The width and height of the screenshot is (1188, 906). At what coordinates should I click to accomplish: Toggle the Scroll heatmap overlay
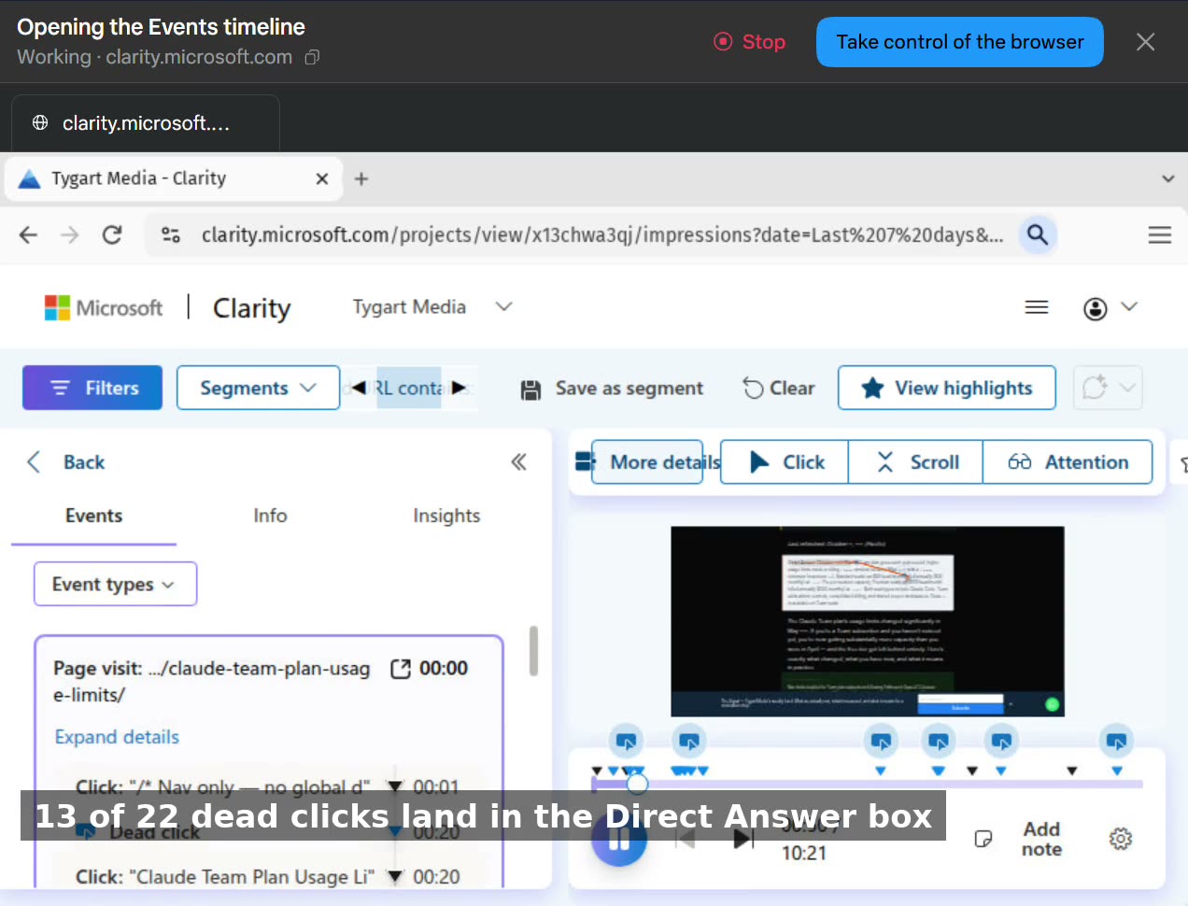(915, 462)
